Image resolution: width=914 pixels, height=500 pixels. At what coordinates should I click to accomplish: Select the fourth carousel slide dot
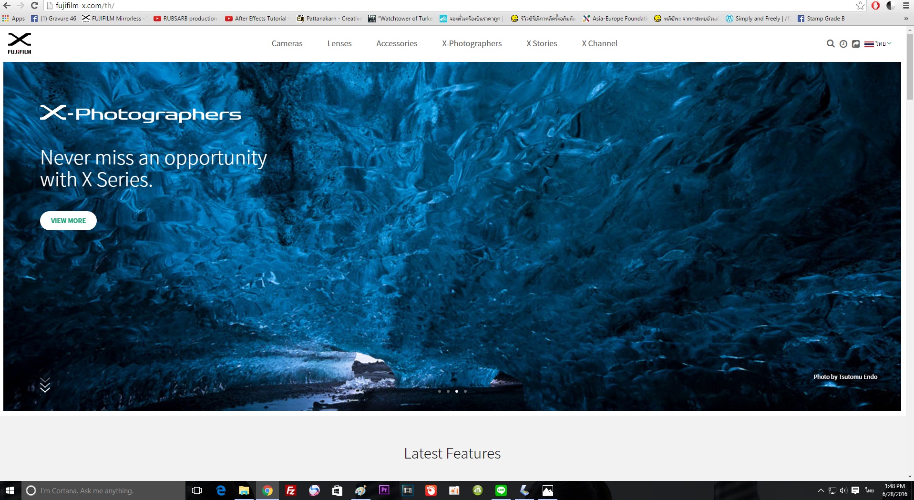coord(465,391)
